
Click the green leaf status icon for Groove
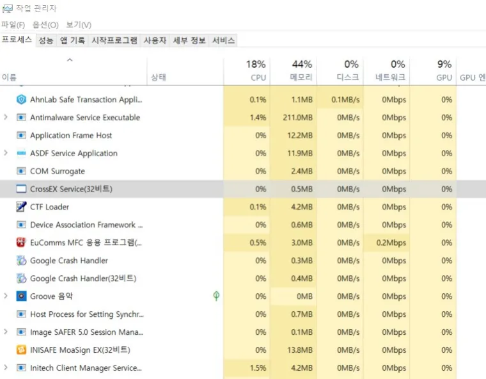point(216,296)
